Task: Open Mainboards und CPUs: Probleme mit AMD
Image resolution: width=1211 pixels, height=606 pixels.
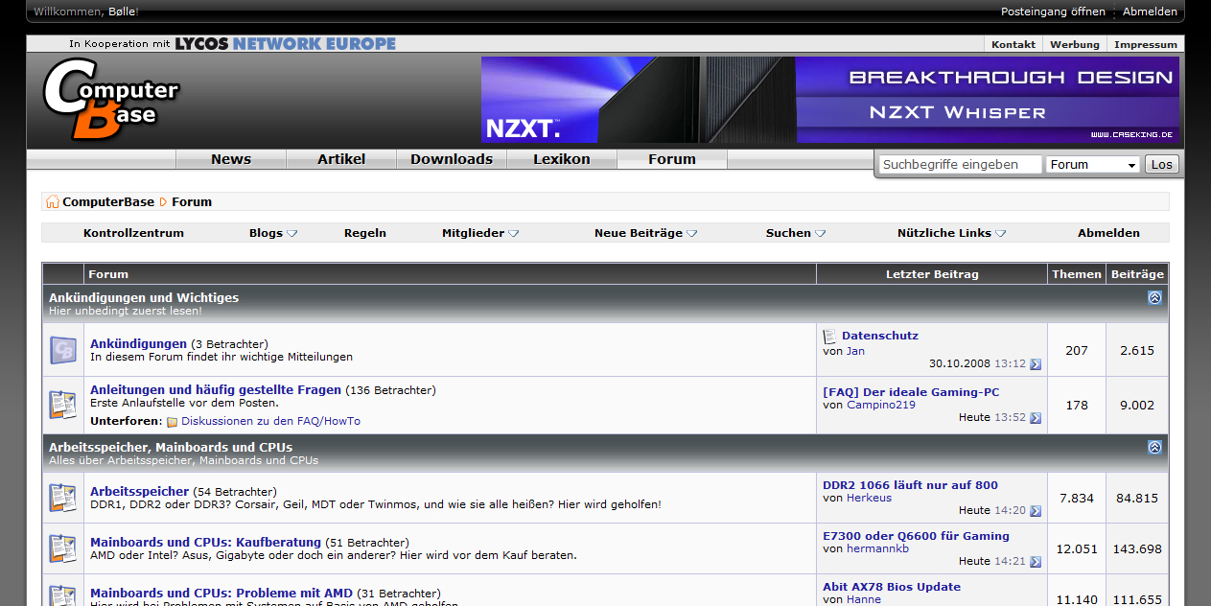Action: [x=221, y=594]
